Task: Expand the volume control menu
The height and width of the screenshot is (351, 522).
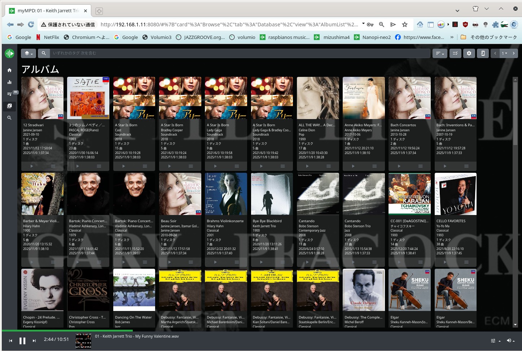Action: point(510,341)
